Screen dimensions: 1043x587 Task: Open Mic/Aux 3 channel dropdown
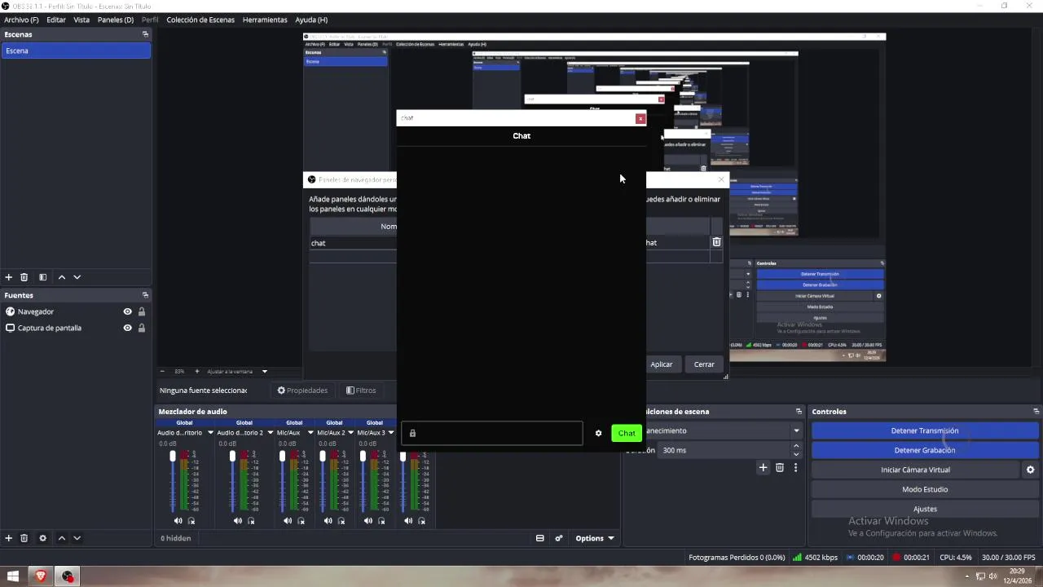click(390, 433)
